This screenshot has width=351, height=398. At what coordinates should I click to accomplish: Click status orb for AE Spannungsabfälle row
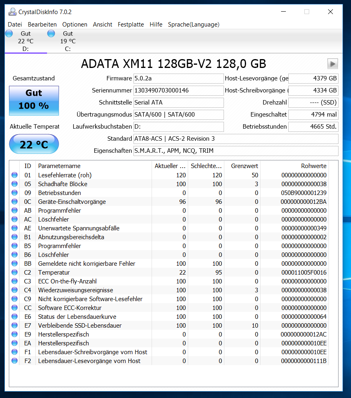click(14, 228)
